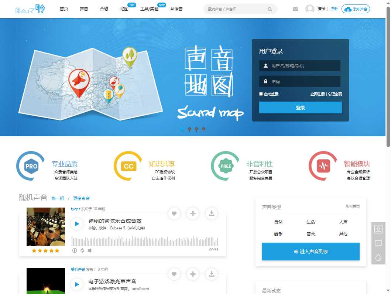Click the volume icon below the waveform
This screenshot has height=294, width=391.
tap(89, 250)
